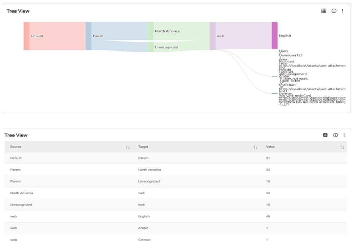Open info icon on the Sankey chart card

[x=334, y=11]
